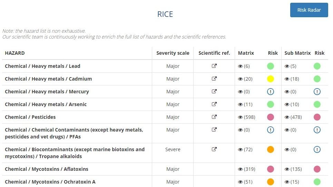Click orange risk dot for Tropane alkaloids

270,149
